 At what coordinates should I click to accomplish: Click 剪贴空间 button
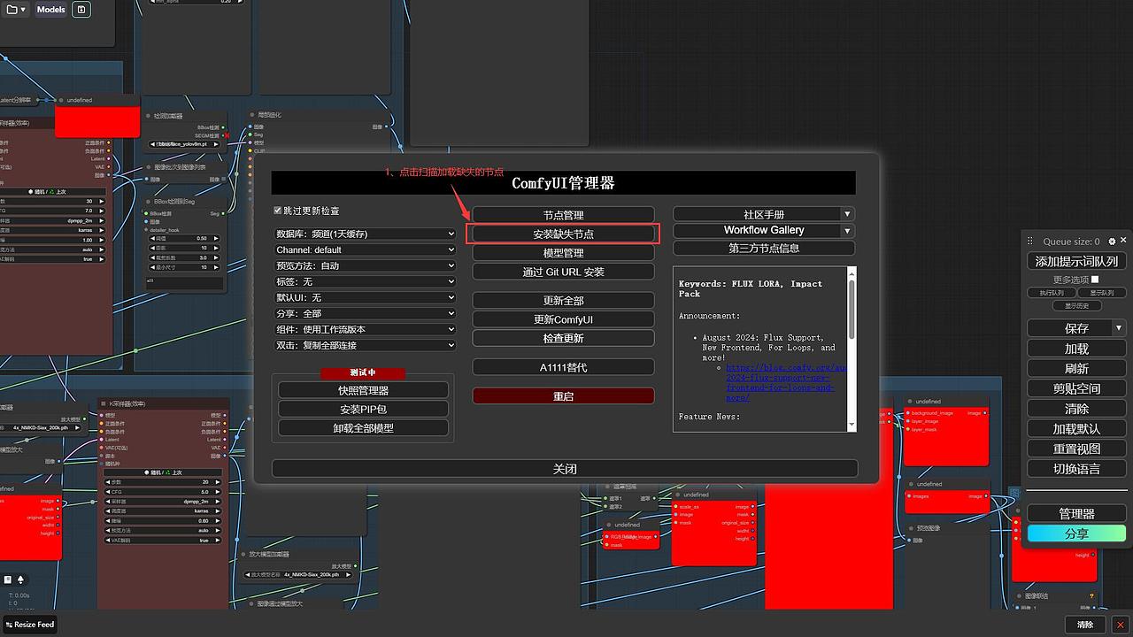pyautogui.click(x=1076, y=388)
